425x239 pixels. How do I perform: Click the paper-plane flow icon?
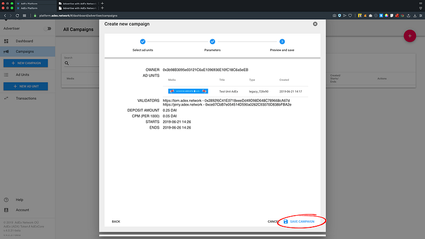(x=344, y=16)
